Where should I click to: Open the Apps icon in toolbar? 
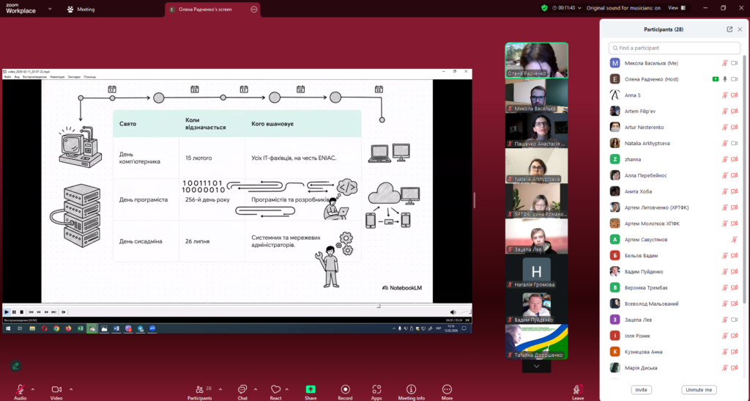click(x=376, y=389)
